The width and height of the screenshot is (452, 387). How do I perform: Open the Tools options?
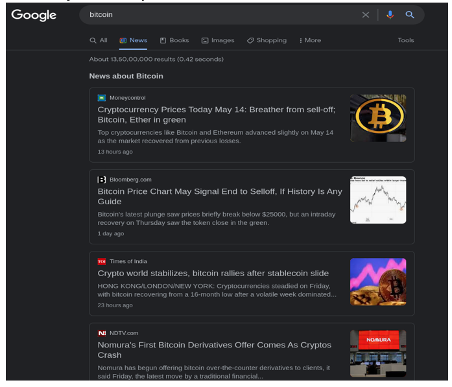pos(406,40)
